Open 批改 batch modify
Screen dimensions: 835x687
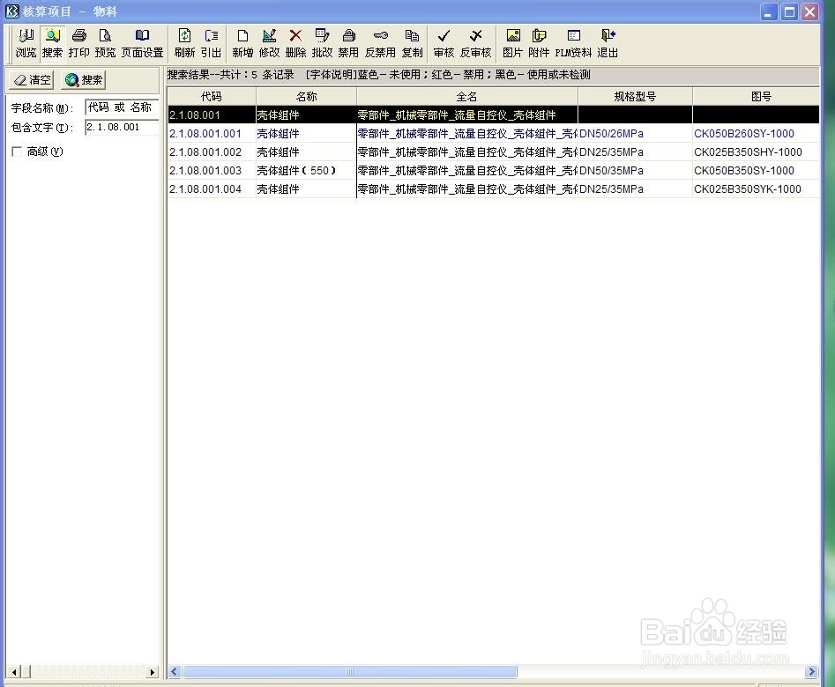[322, 44]
